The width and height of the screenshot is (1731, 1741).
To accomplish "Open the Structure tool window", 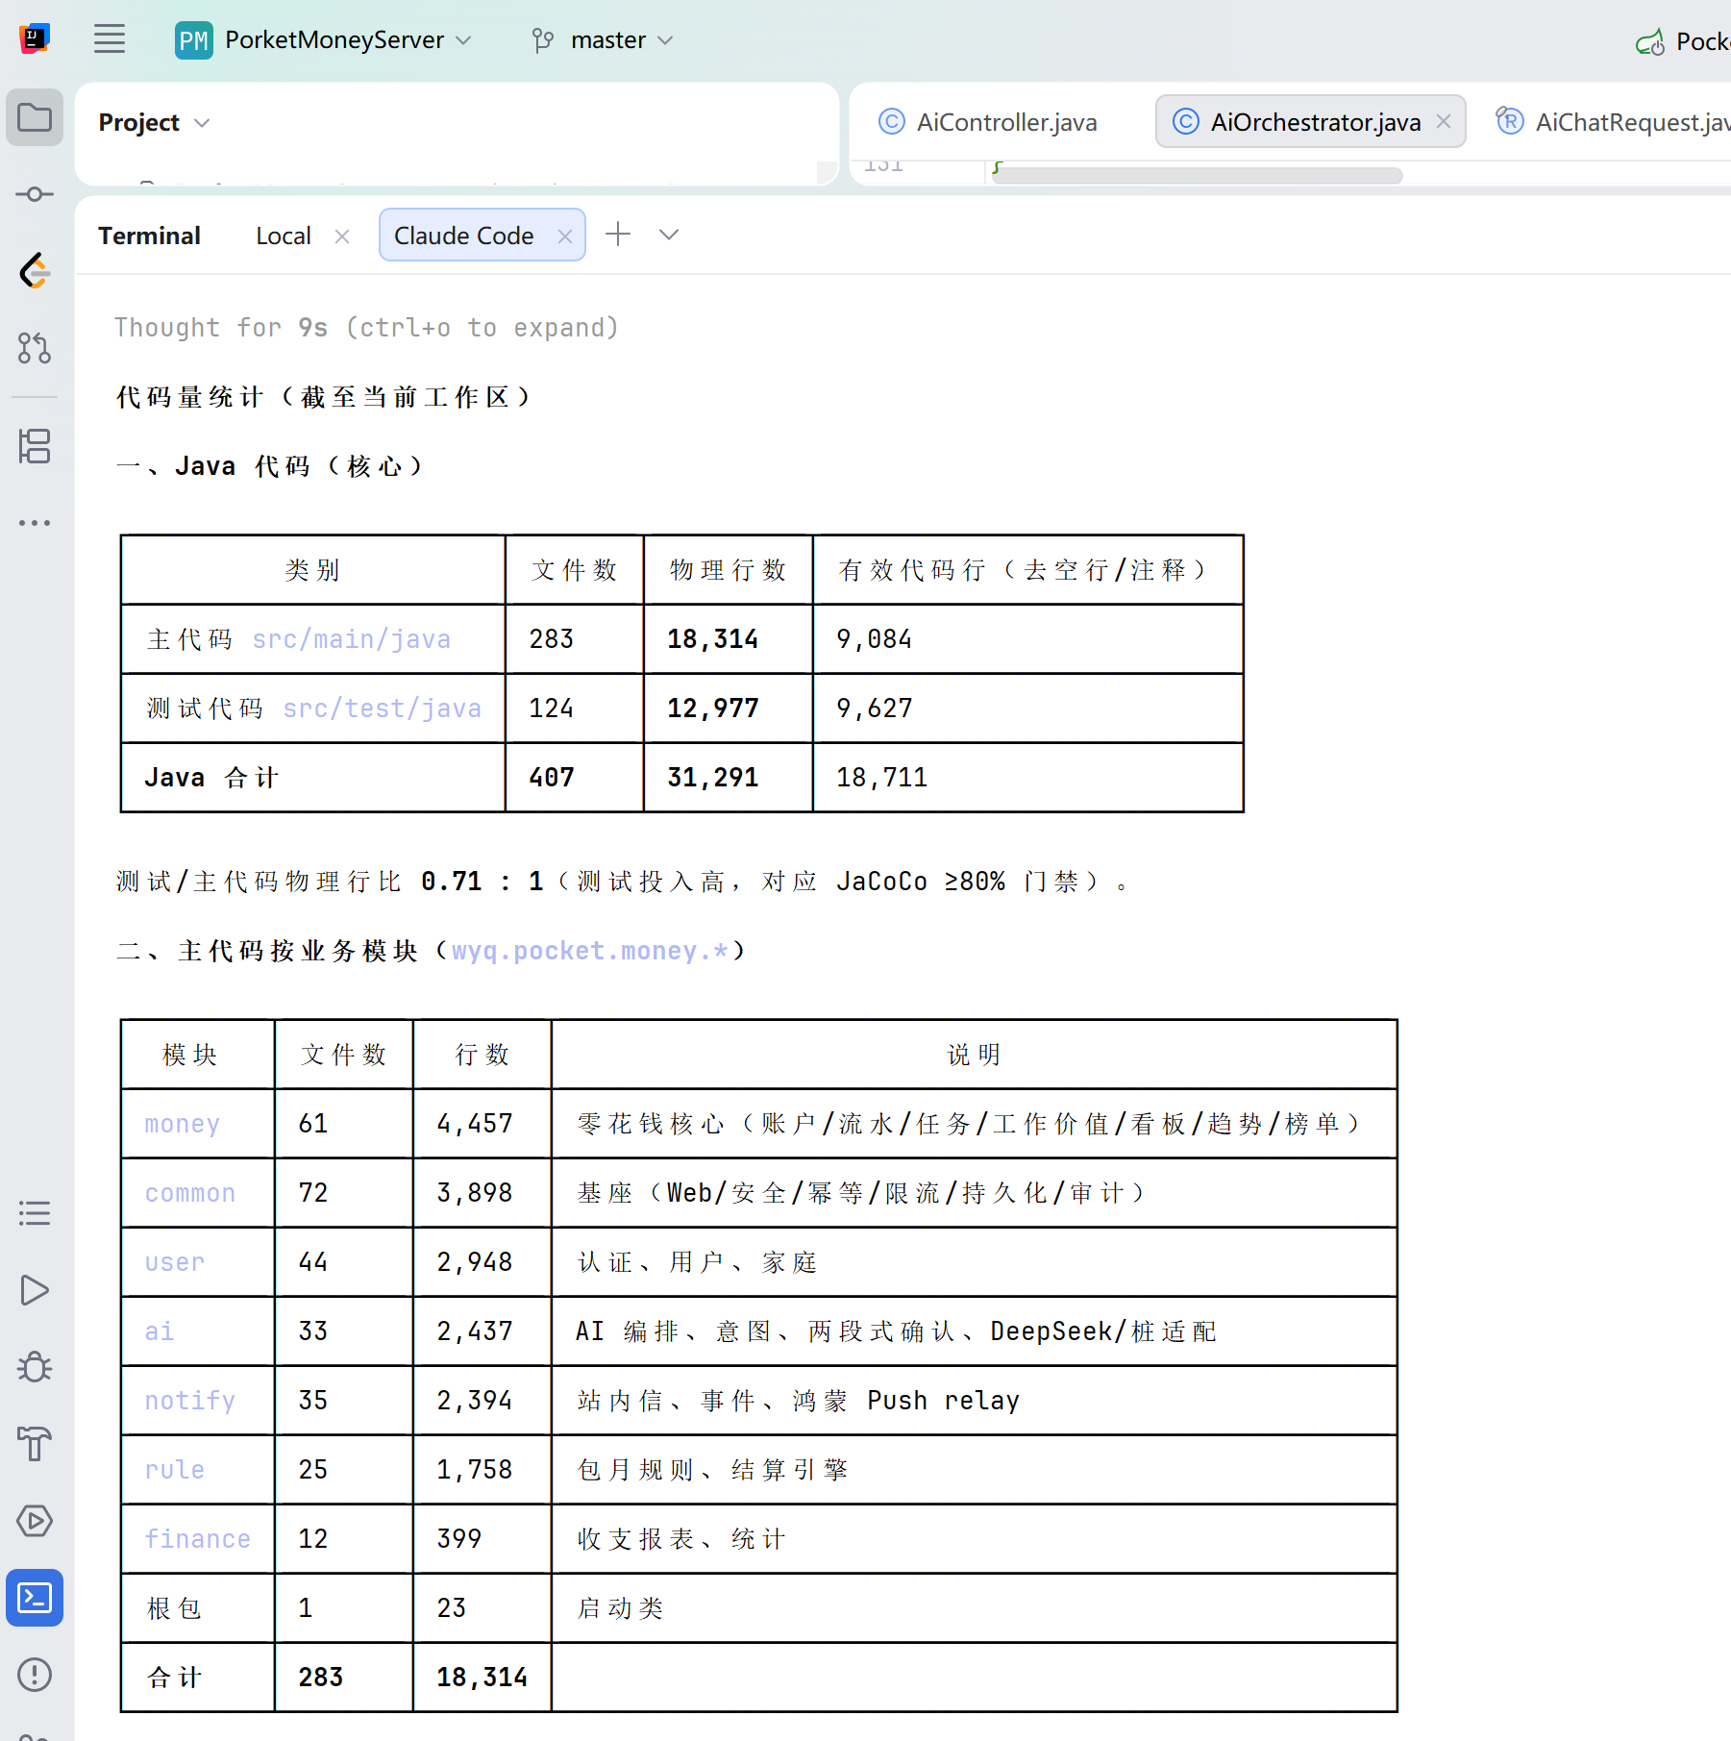I will 35,446.
